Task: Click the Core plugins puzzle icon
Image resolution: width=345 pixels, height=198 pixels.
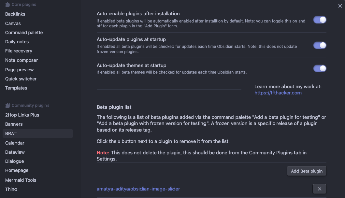Action: (x=8, y=4)
